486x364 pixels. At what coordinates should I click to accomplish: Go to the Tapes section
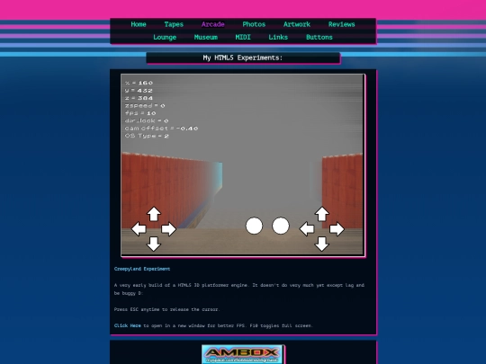[174, 24]
